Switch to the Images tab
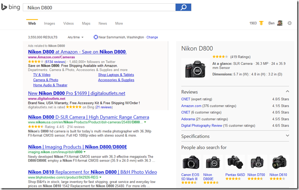299x190 pixels. point(49,24)
